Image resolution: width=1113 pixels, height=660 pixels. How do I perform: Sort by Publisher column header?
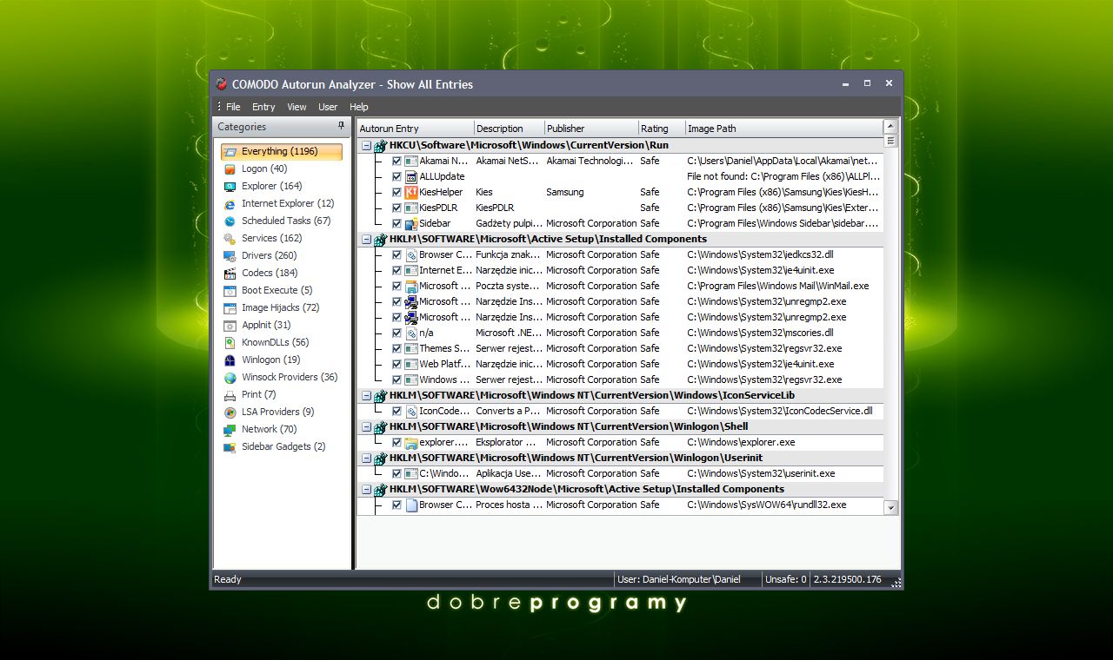(591, 129)
